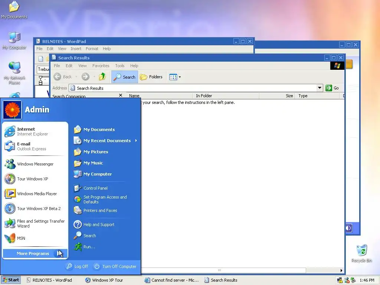Expand More Programs list
The image size is (380, 285).
35,253
